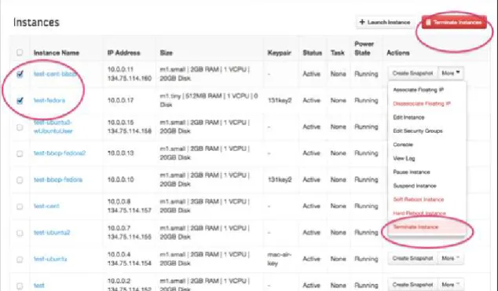Viewport: 498px width, 291px height.
Task: Click the Launch Instance button
Action: tap(385, 22)
